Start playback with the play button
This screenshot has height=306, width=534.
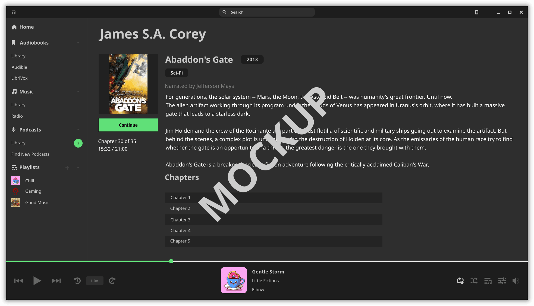click(37, 281)
